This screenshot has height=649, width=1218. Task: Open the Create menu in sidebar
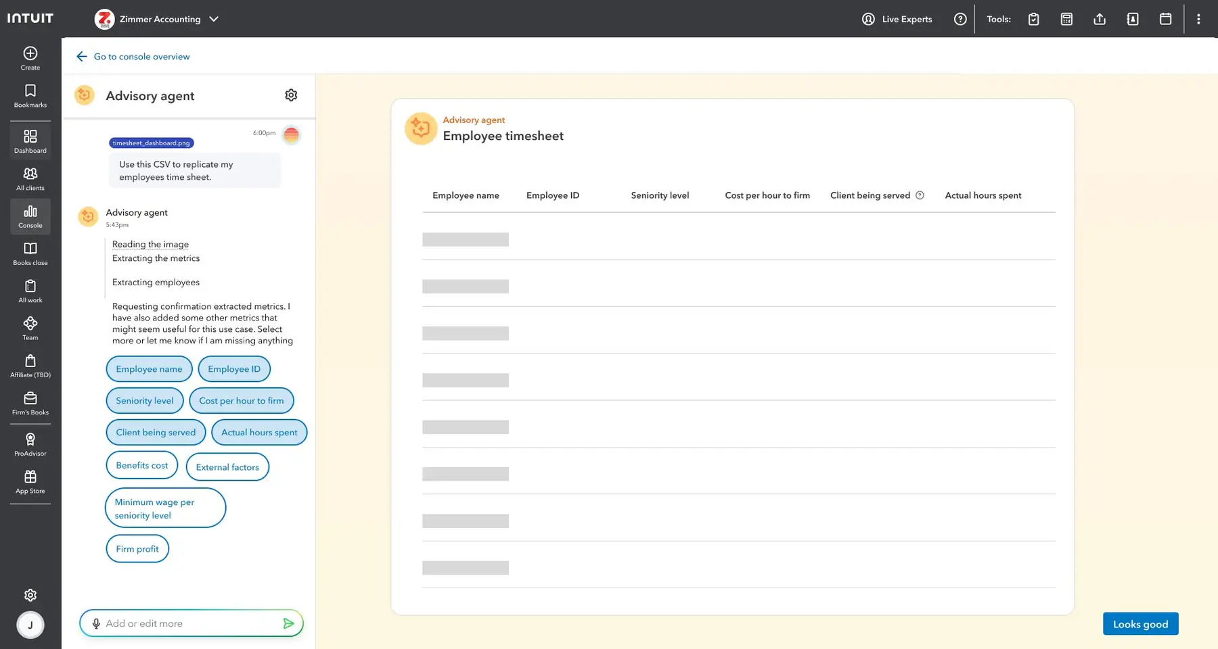[x=30, y=58]
